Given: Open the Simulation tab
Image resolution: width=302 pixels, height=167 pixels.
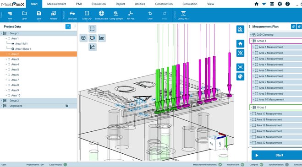Looking at the screenshot, I should [x=190, y=4].
